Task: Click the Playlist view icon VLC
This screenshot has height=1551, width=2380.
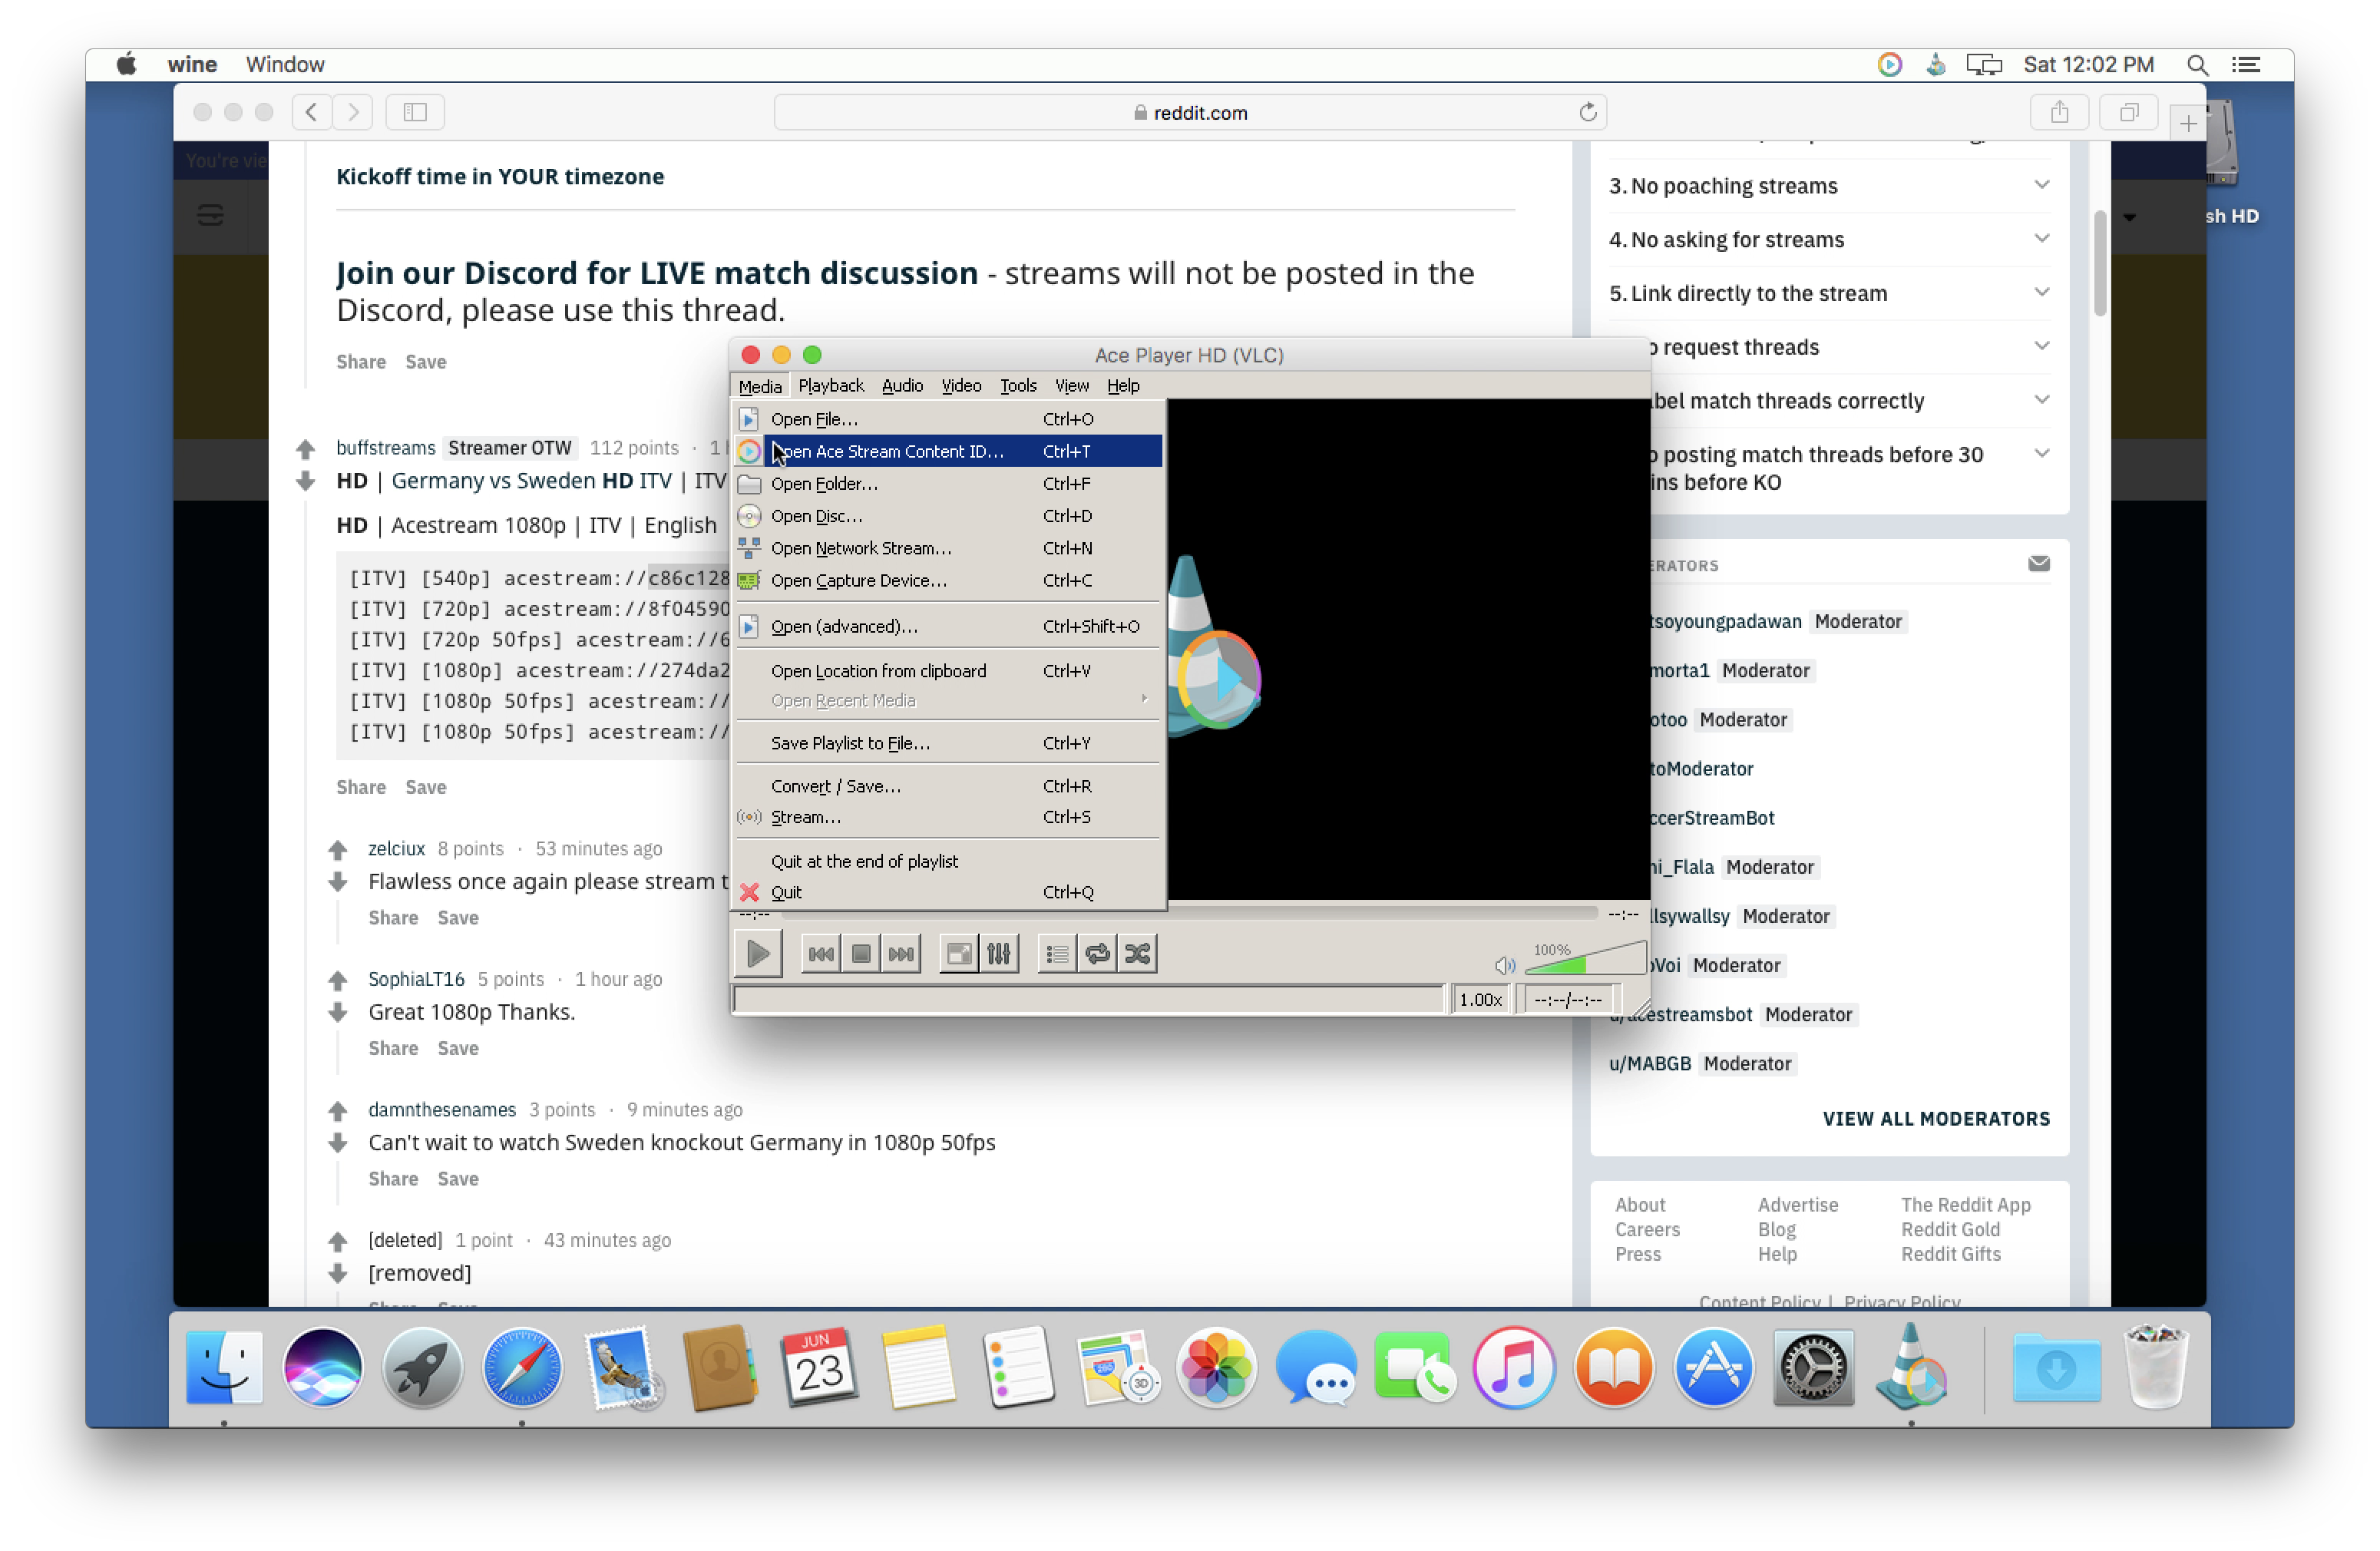Action: [1056, 952]
